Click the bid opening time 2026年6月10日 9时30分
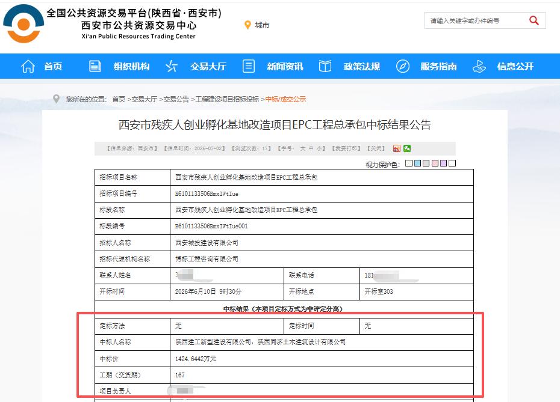The width and height of the screenshot is (560, 402). [x=208, y=291]
